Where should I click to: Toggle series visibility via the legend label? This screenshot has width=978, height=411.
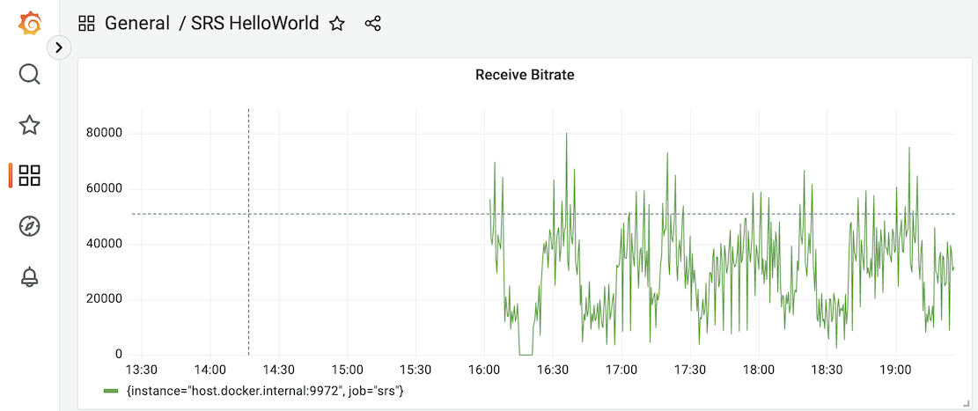click(x=265, y=390)
